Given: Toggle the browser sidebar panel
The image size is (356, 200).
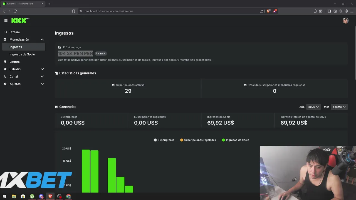Looking at the screenshot, I should pyautogui.click(x=330, y=11).
